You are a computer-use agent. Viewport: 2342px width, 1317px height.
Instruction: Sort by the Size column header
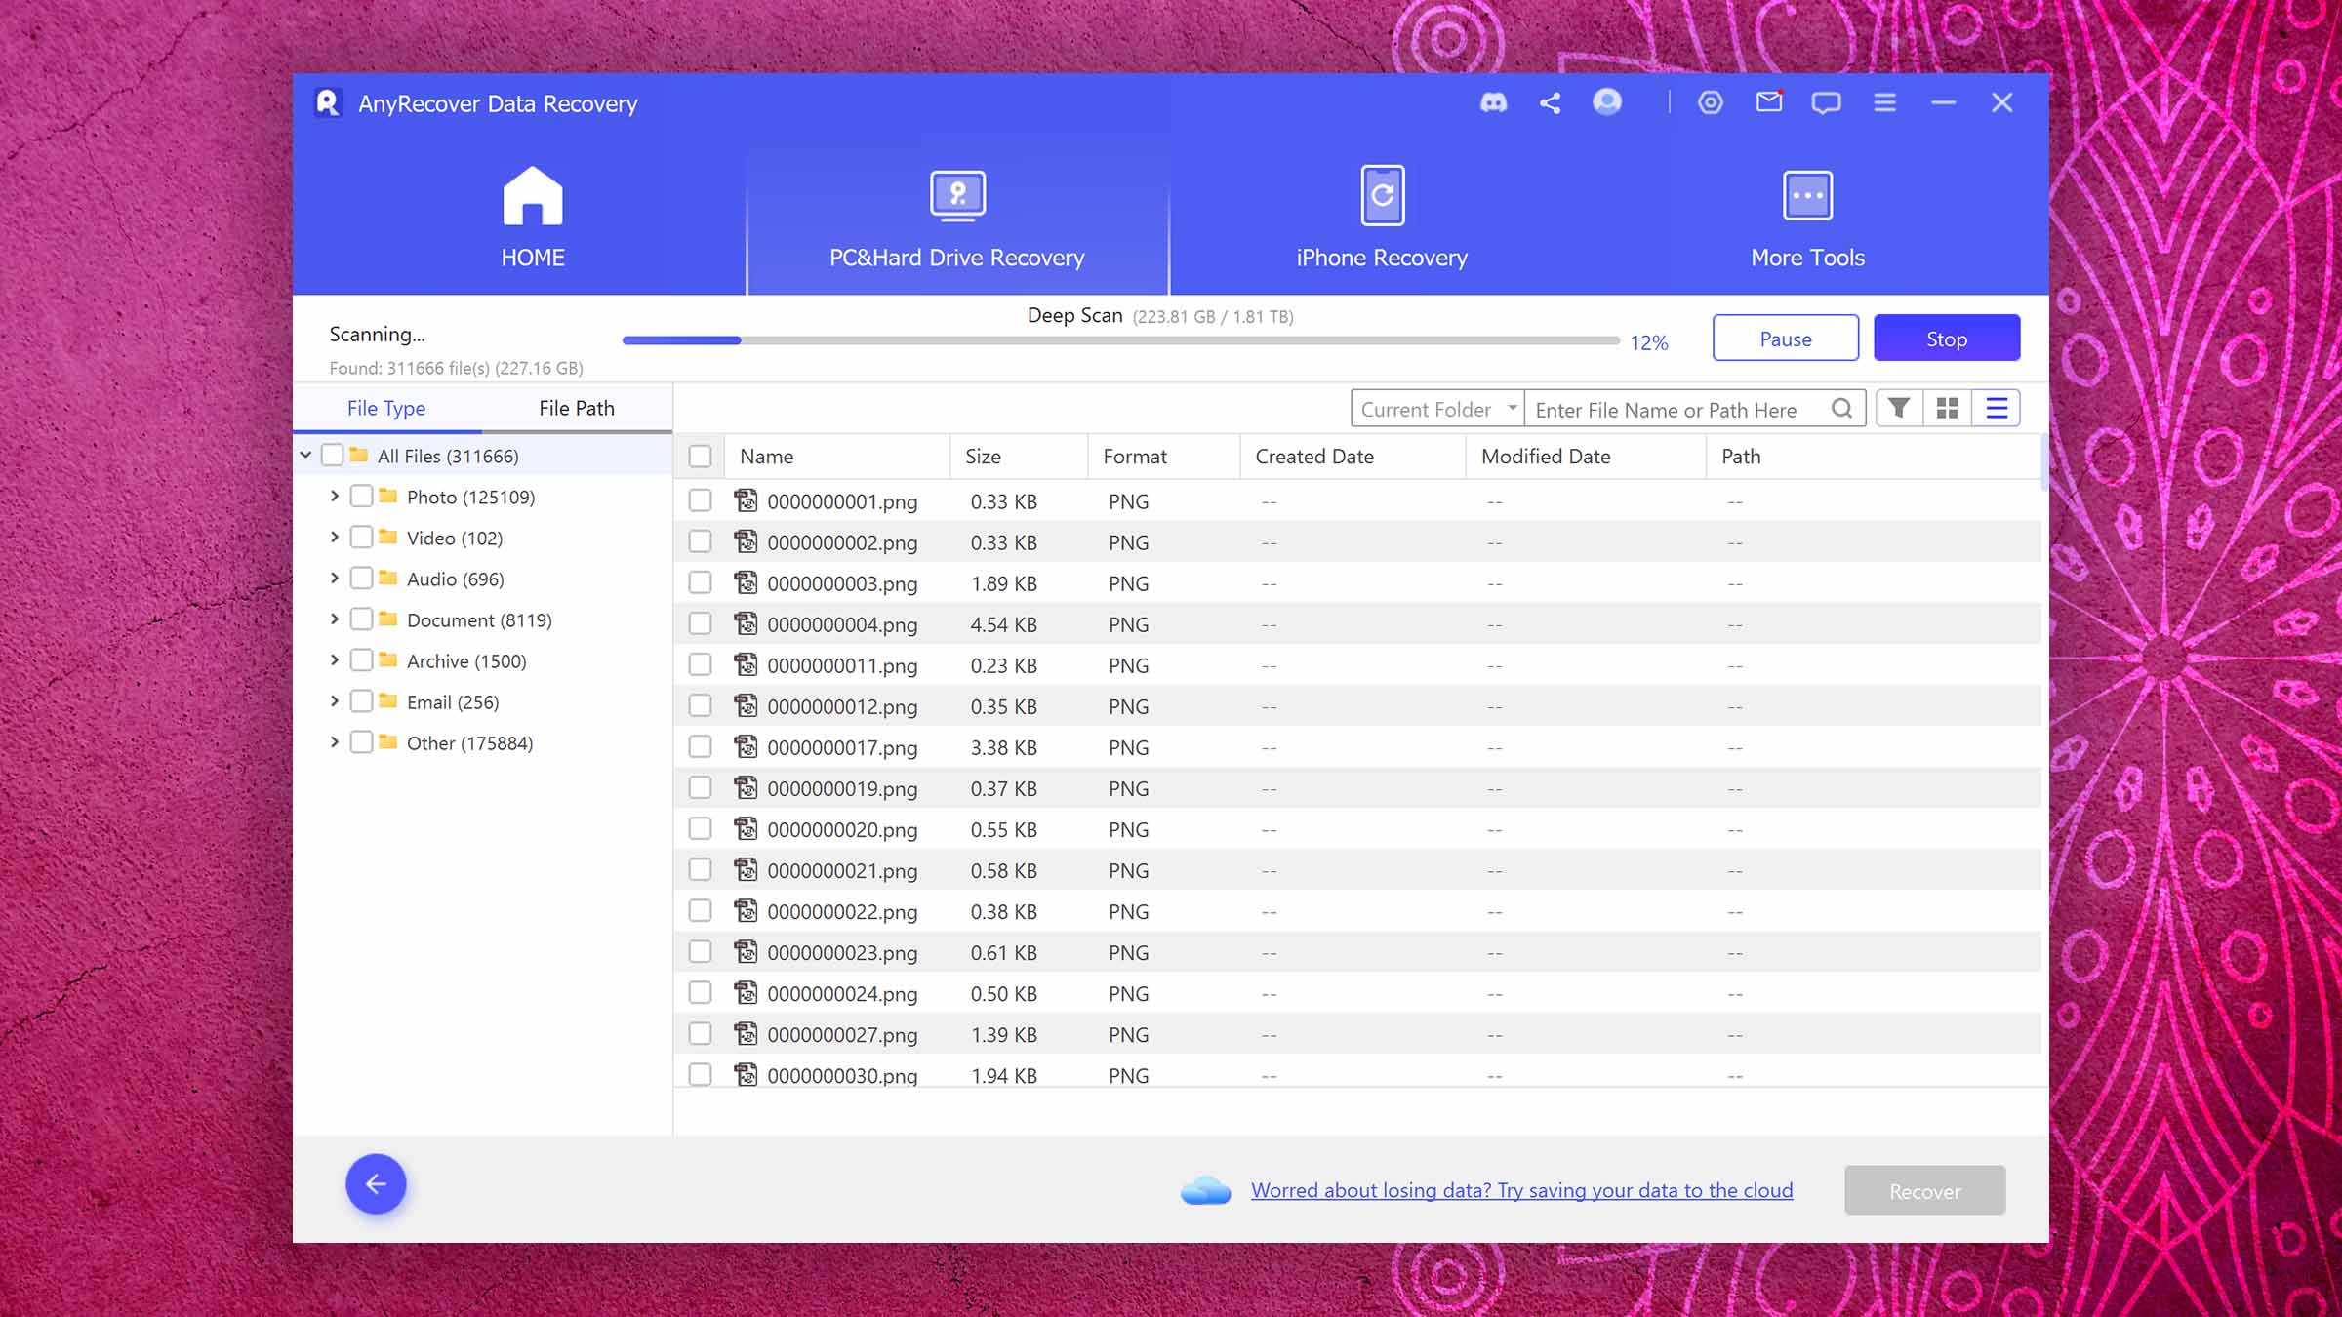[1020, 457]
